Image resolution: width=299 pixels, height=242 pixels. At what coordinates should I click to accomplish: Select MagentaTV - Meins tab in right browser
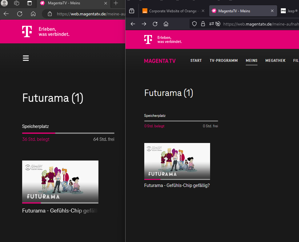[x=243, y=11]
